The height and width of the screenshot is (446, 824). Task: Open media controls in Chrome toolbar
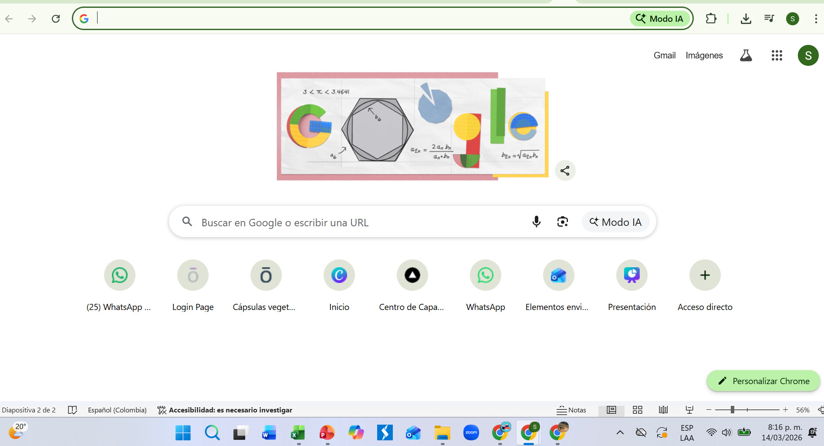coord(769,19)
